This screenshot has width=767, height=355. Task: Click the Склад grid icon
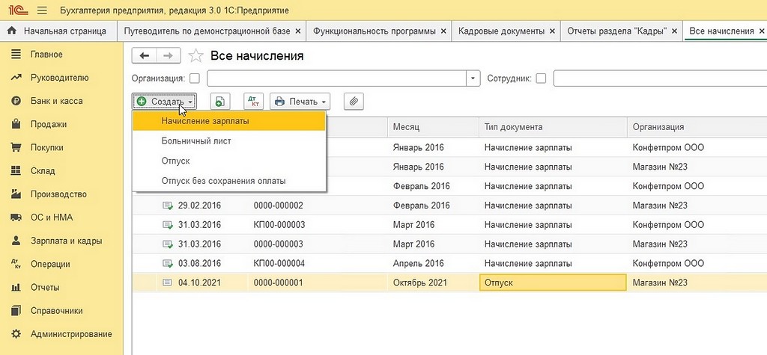click(16, 171)
